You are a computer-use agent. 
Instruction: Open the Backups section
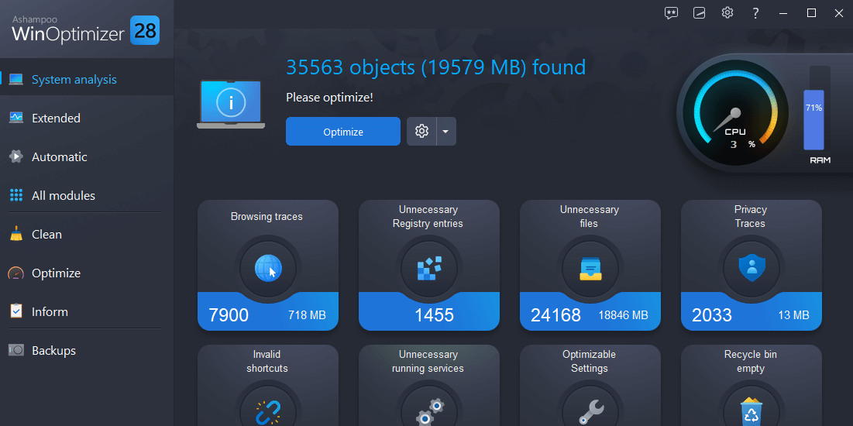tap(87, 350)
